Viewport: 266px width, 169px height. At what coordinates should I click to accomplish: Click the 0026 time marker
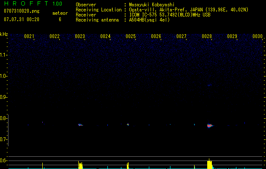pos(156,36)
